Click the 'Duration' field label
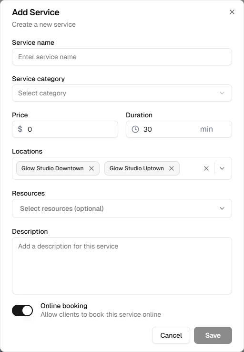This screenshot has width=244, height=352. [139, 115]
